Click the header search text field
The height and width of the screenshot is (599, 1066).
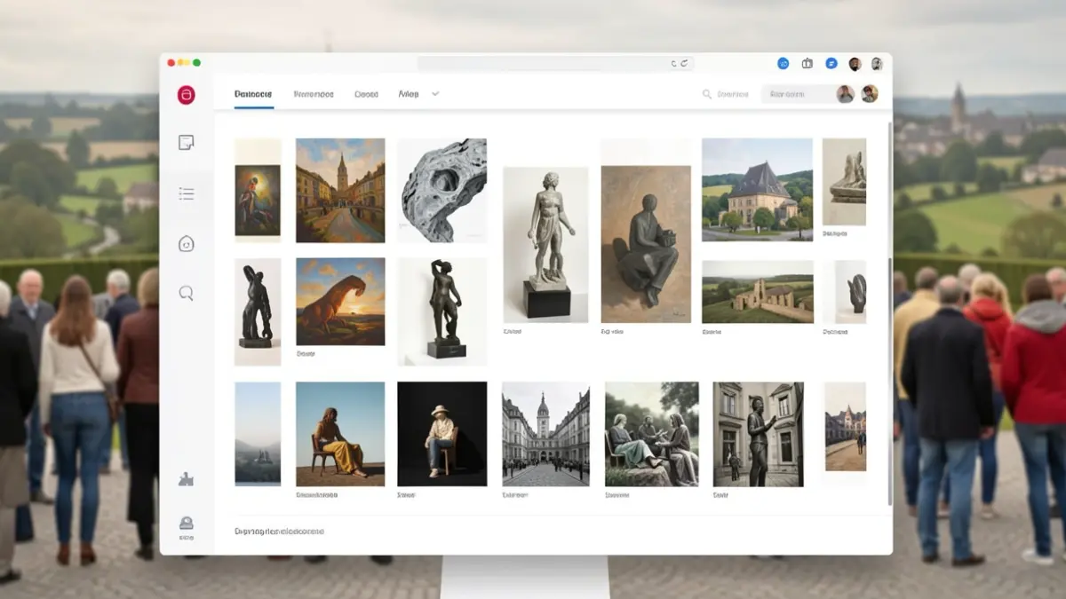733,94
